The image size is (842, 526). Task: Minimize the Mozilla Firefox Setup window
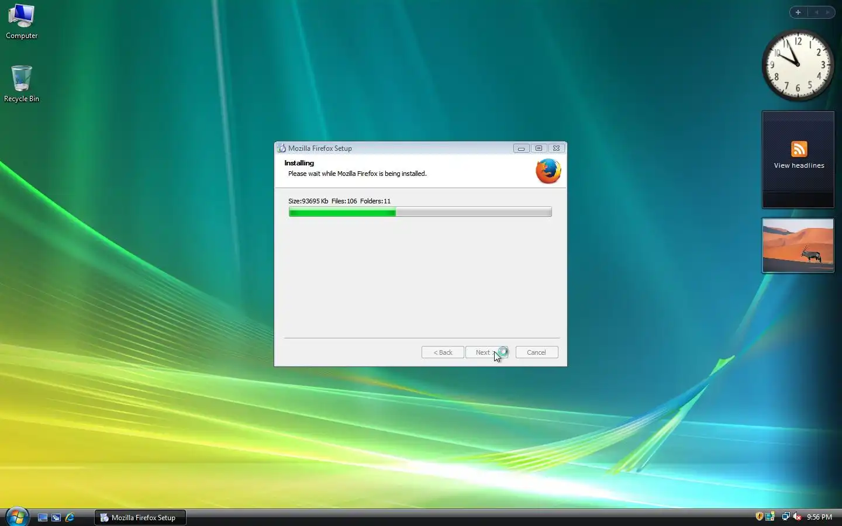(x=521, y=148)
